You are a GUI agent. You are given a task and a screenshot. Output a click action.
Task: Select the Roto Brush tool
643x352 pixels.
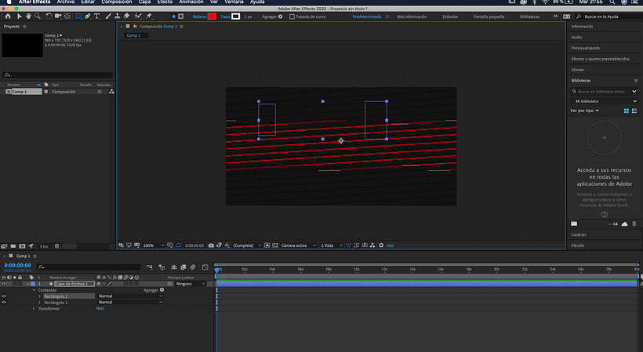click(138, 16)
